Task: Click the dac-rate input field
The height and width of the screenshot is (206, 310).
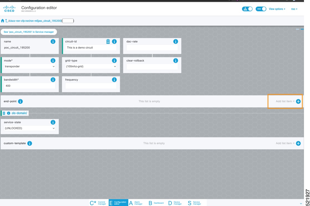Action: pyautogui.click(x=152, y=47)
